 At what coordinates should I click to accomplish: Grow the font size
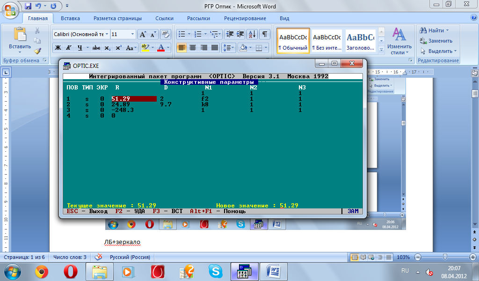pyautogui.click(x=142, y=34)
